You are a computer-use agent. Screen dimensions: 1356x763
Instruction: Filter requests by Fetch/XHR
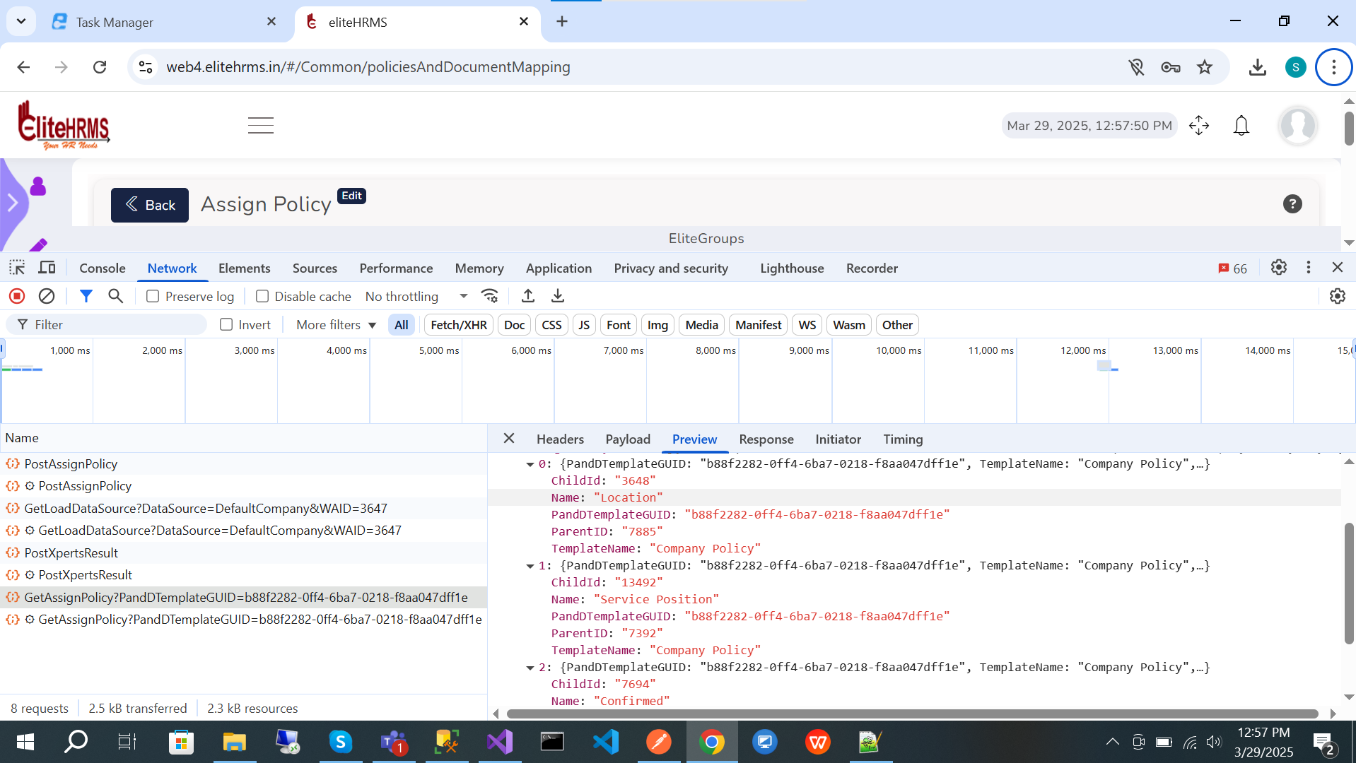pyautogui.click(x=458, y=324)
